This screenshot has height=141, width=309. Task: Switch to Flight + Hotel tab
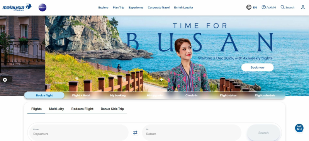81,96
